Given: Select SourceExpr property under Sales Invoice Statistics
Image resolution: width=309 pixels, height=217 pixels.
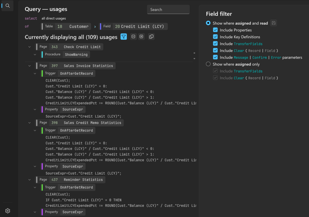Looking at the screenshot, I should (63, 109).
